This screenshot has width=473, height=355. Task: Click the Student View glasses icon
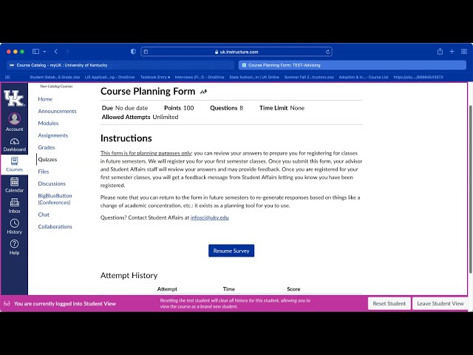pos(7,303)
